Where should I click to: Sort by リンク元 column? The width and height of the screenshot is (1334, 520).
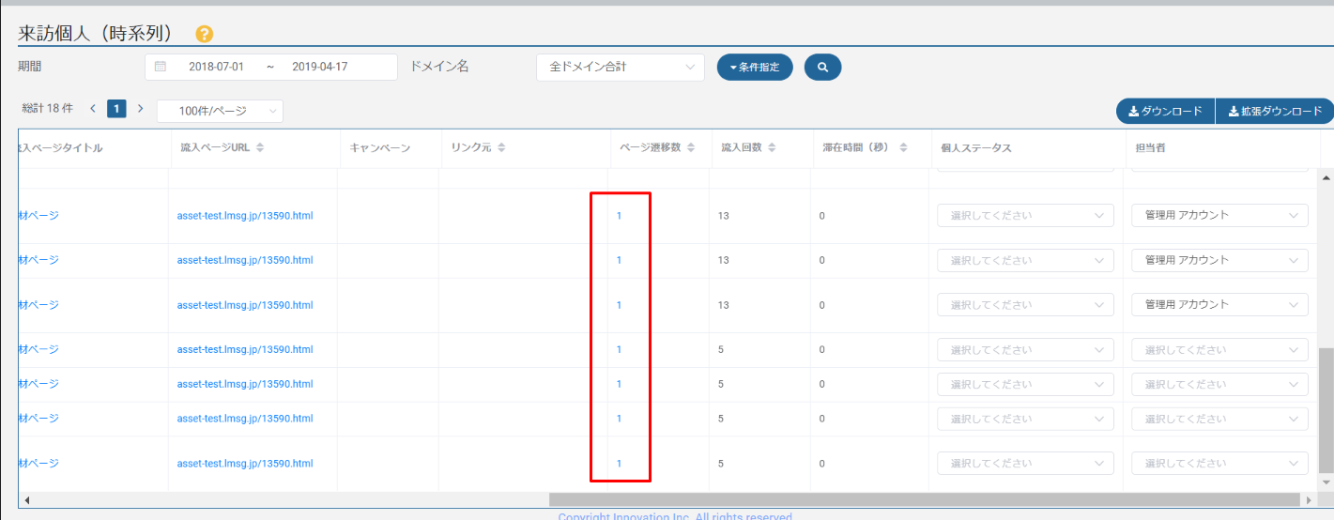(x=501, y=148)
